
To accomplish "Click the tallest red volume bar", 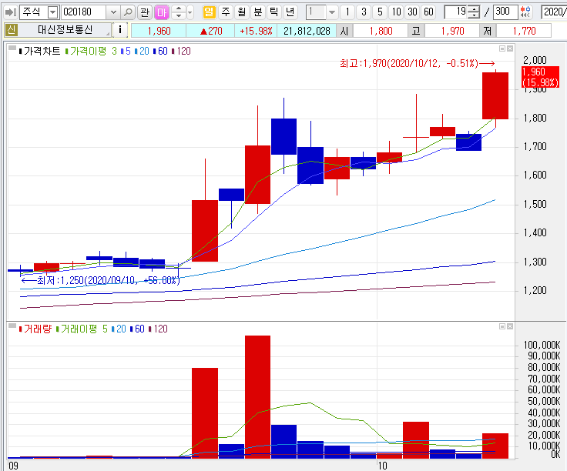I will [x=257, y=397].
